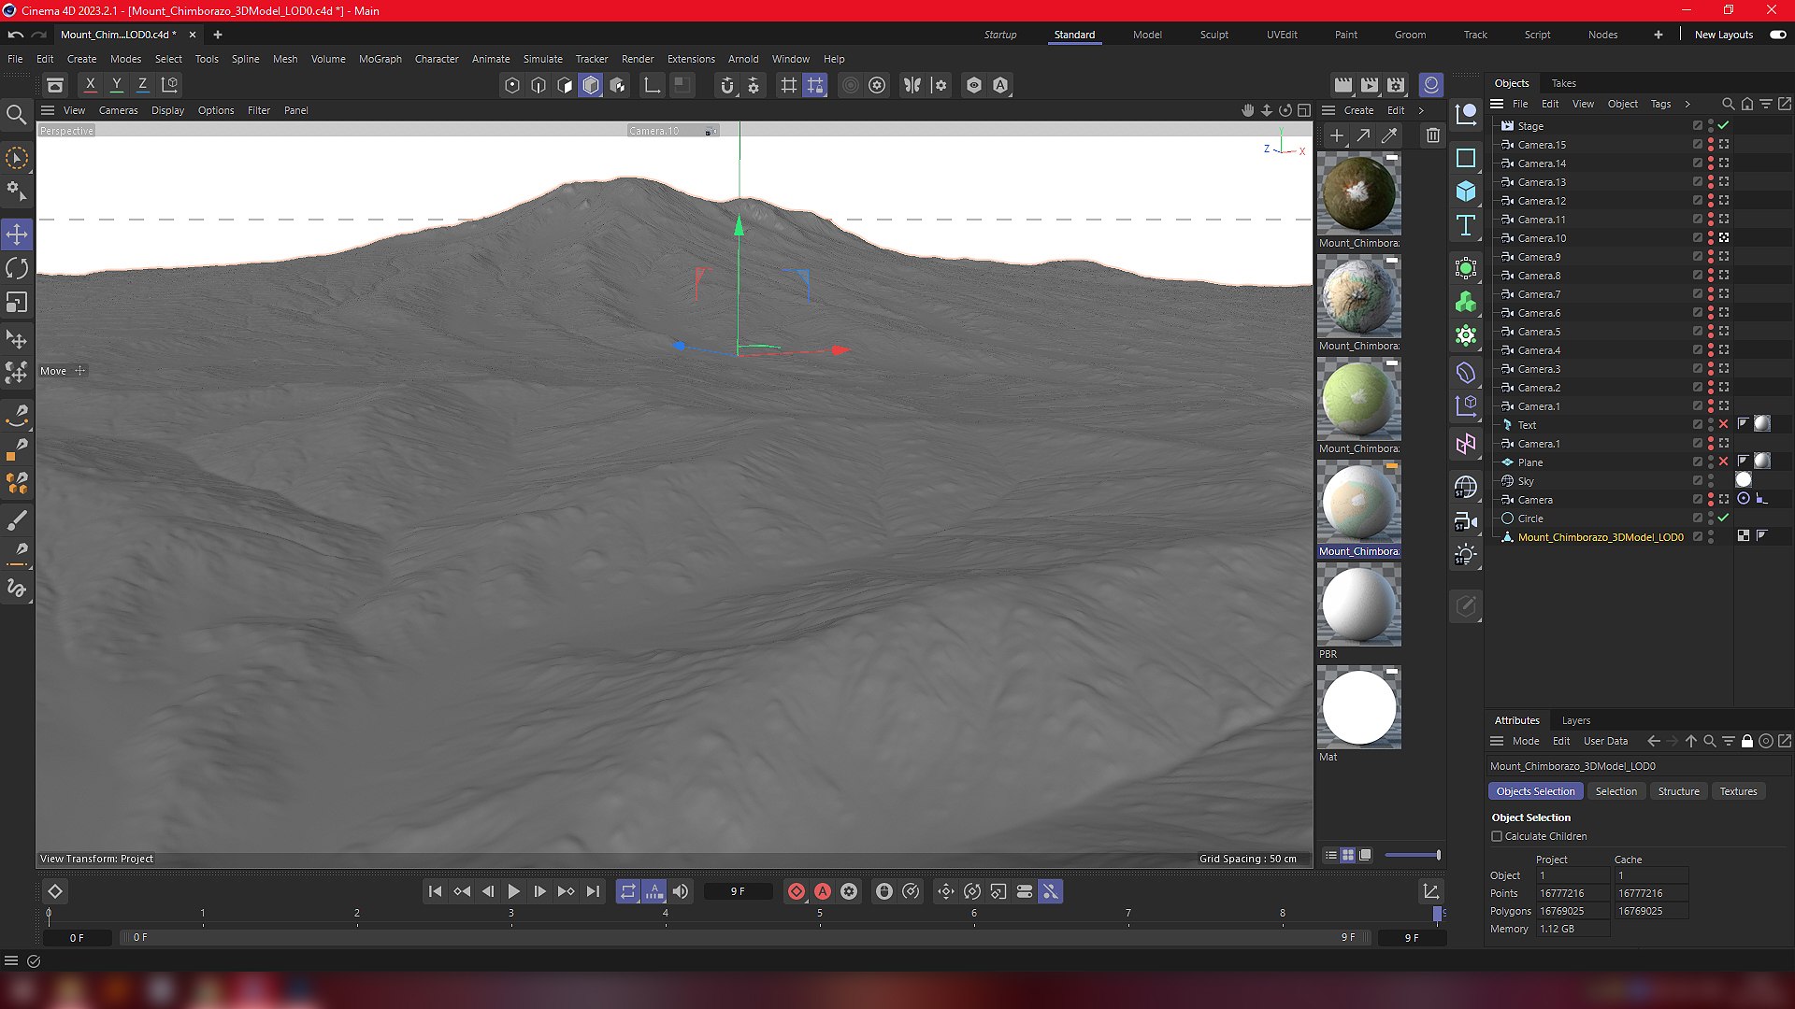Open viewport Filter menu
The width and height of the screenshot is (1795, 1009).
(259, 110)
